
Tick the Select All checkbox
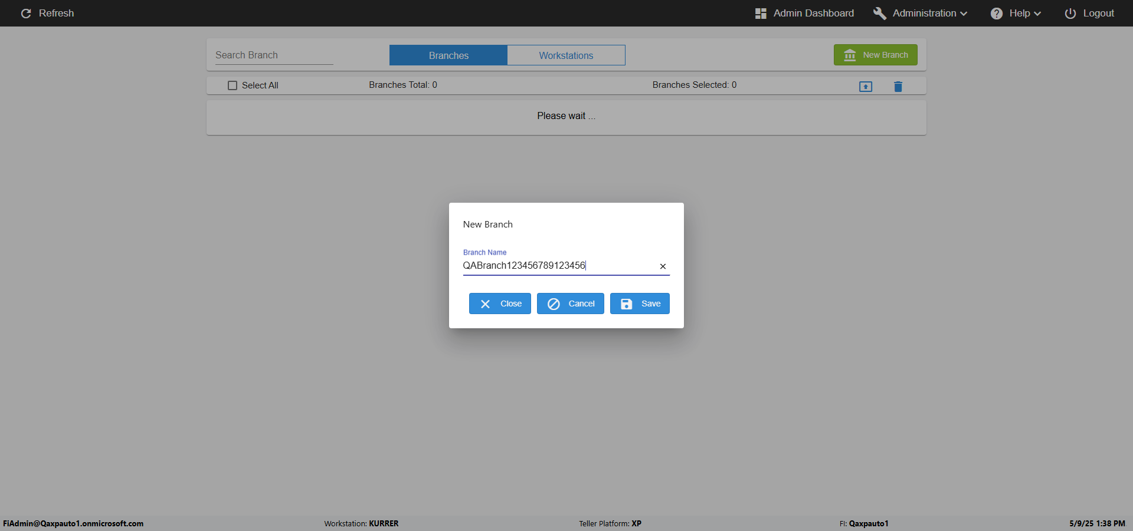click(233, 85)
